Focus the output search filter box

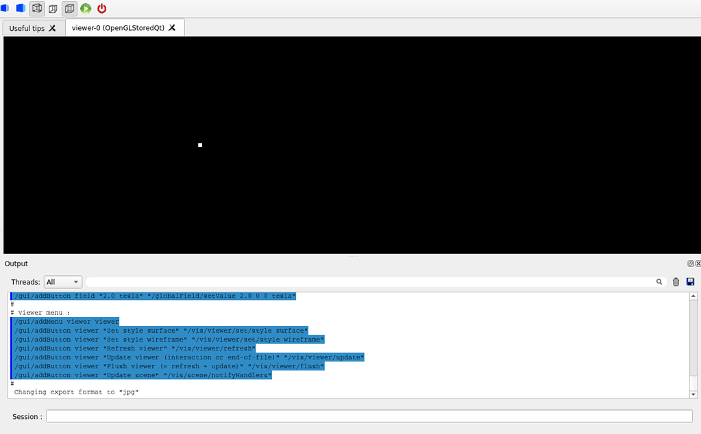370,282
